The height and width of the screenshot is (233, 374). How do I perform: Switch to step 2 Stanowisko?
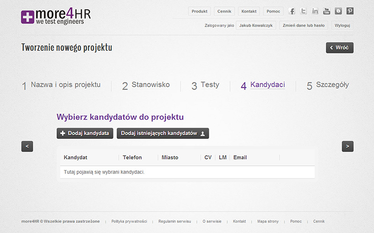pyautogui.click(x=146, y=85)
